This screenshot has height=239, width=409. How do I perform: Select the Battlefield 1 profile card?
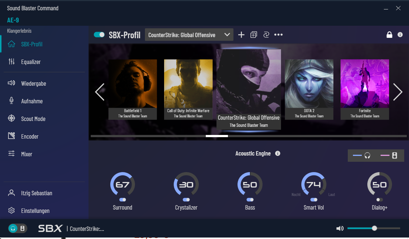[132, 89]
